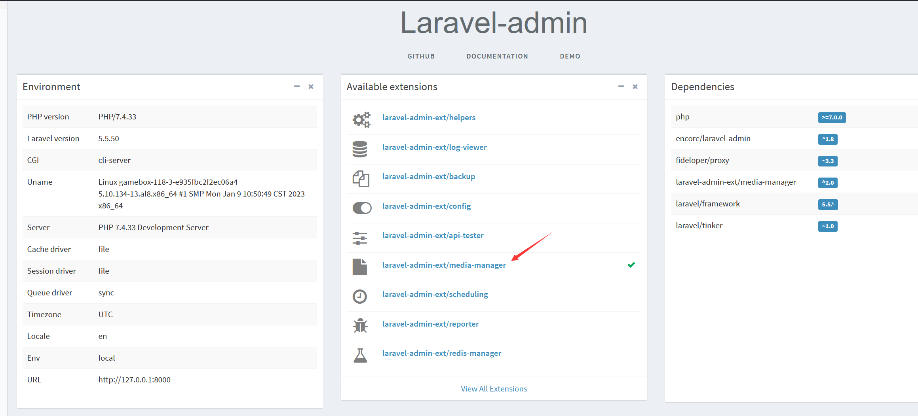918x416 pixels.
Task: Click the Available extensions heading
Action: click(x=392, y=87)
